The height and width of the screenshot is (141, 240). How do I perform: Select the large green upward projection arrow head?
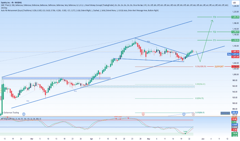click(212, 21)
